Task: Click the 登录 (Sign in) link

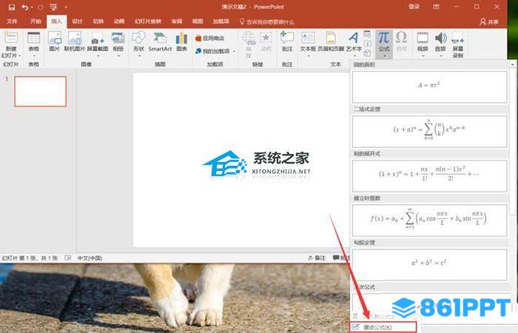Action: 414,7
